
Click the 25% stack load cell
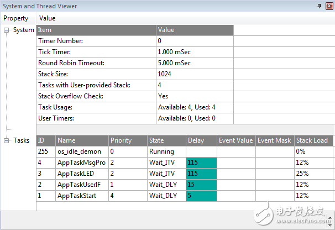pos(313,174)
